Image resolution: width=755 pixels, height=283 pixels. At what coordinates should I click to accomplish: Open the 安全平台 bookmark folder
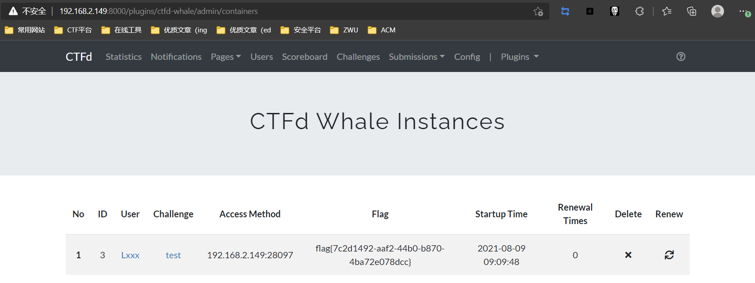[301, 30]
